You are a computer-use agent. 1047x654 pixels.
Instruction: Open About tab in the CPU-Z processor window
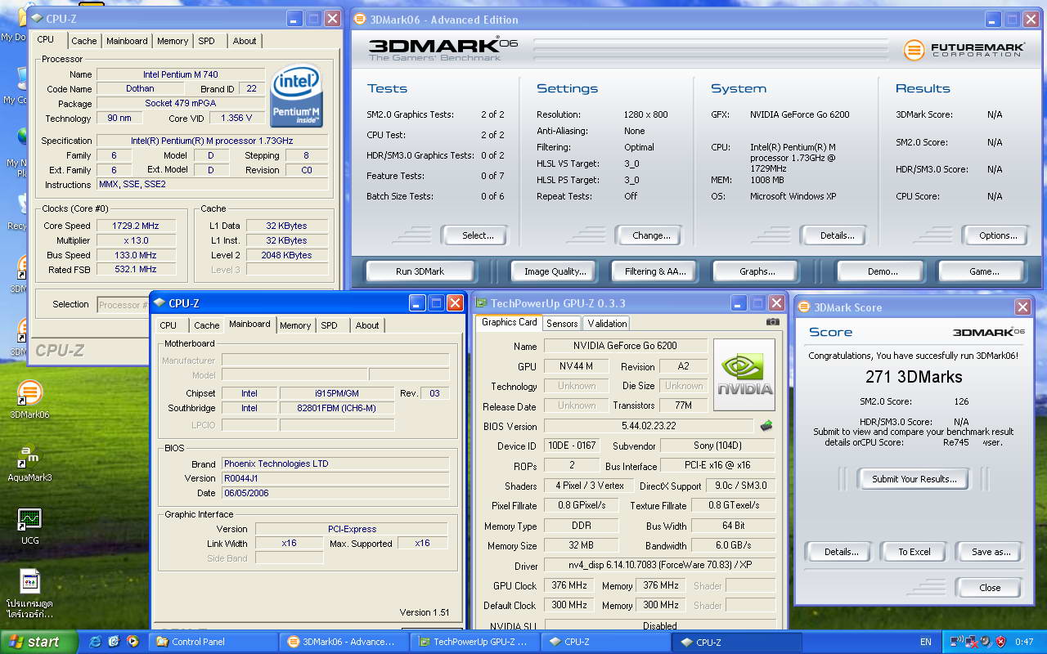pyautogui.click(x=244, y=41)
